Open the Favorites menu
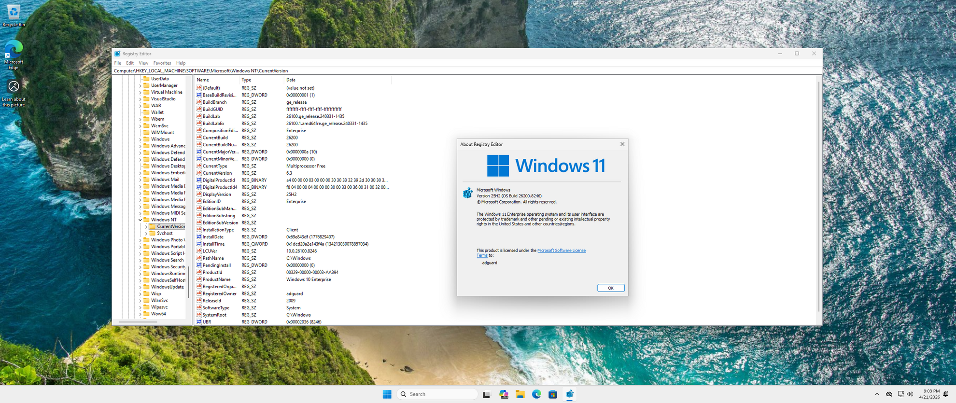The height and width of the screenshot is (403, 956). 162,63
